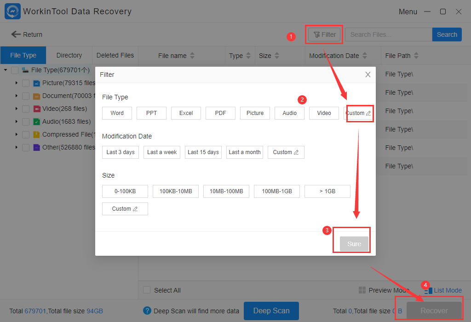Select the Video file type filter
Image resolution: width=471 pixels, height=322 pixels.
(324, 113)
